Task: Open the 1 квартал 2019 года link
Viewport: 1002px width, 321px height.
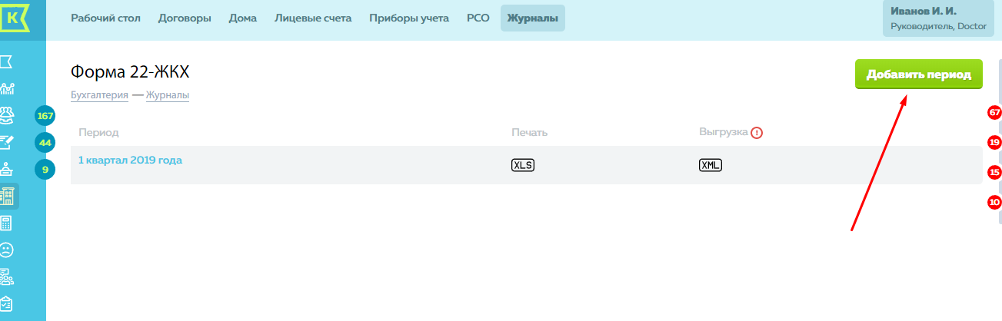Action: [130, 160]
